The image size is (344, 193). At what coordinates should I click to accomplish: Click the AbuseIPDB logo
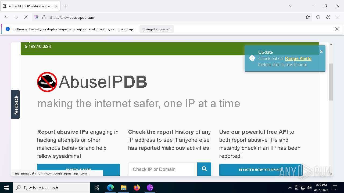point(92,82)
